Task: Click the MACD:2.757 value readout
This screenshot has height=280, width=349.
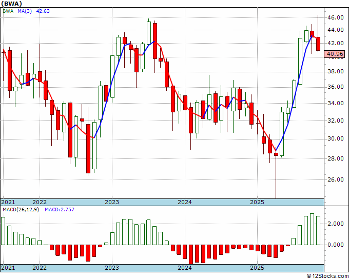Action: [x=60, y=210]
